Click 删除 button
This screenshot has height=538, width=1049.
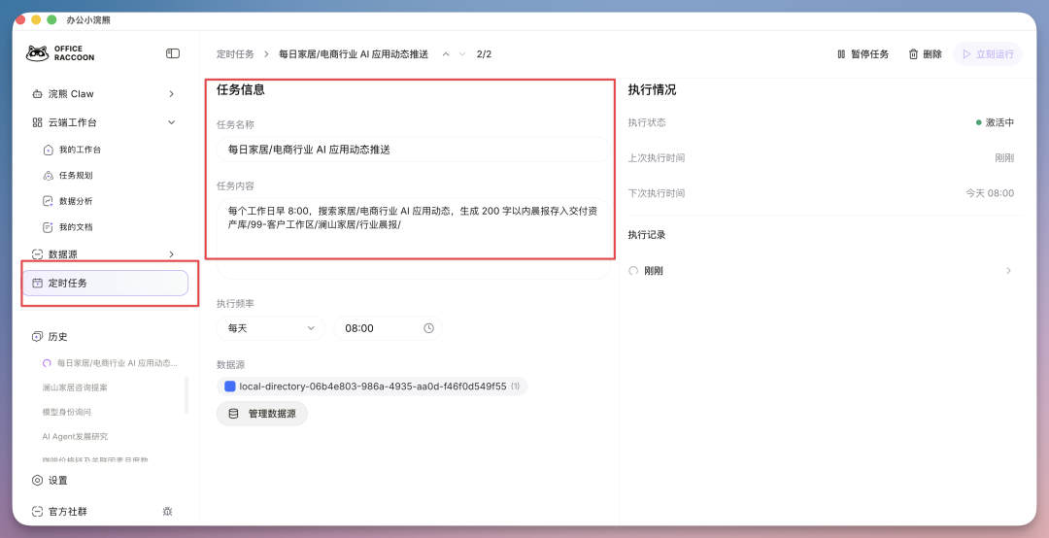click(926, 54)
